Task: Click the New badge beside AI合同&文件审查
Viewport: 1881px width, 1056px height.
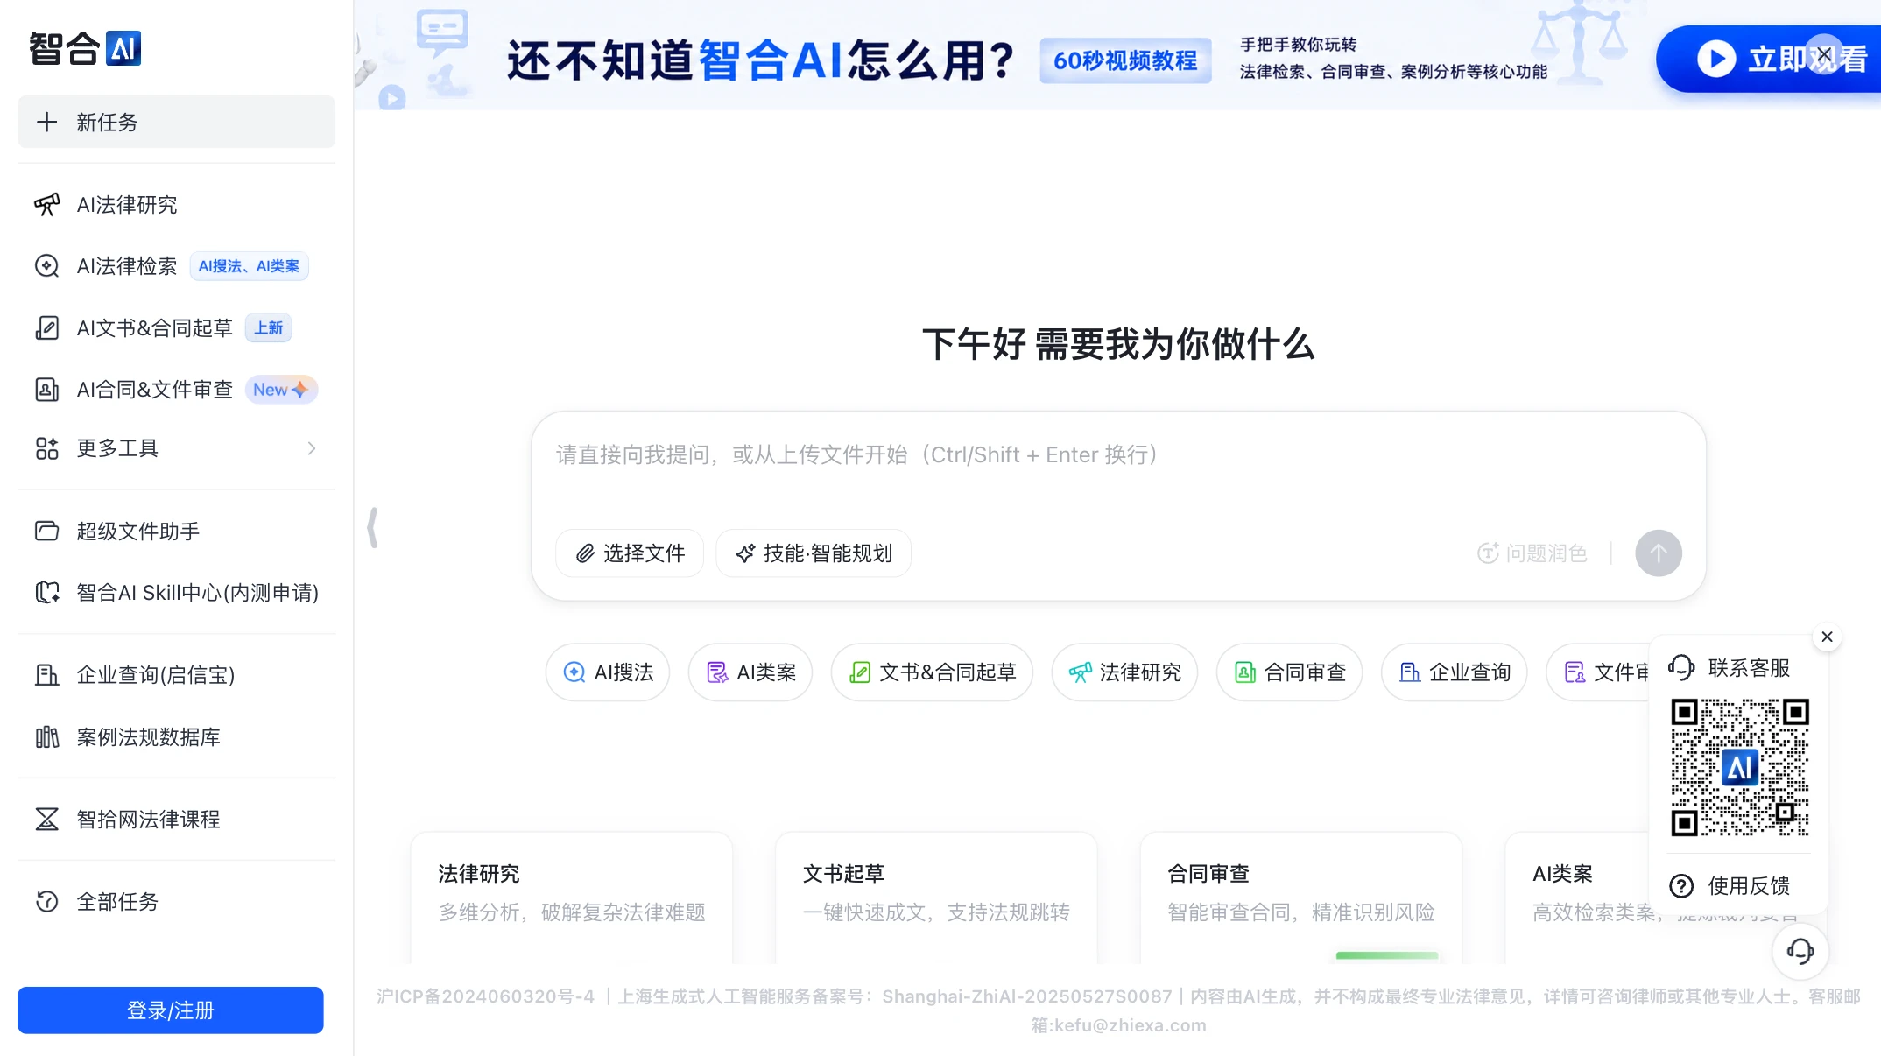Action: (x=280, y=390)
